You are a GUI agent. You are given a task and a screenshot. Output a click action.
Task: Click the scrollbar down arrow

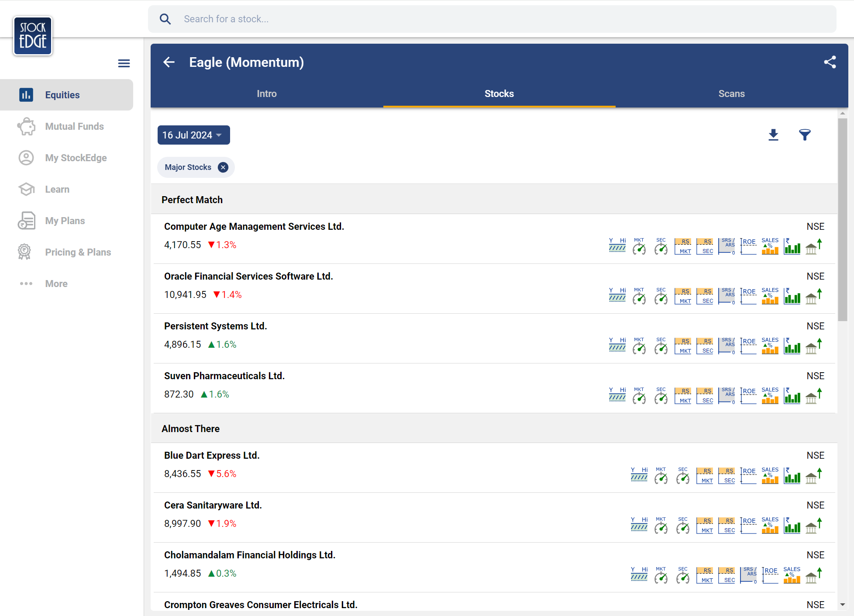pyautogui.click(x=843, y=605)
